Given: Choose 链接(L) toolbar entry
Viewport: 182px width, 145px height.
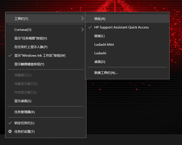Looking at the screenshot, I should tap(99, 36).
